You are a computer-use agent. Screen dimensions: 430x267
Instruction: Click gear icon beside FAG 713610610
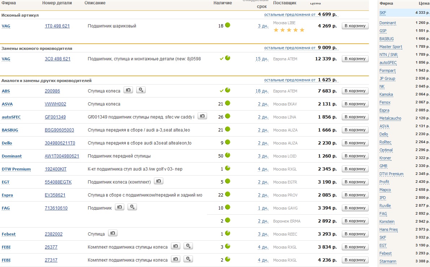132,207
